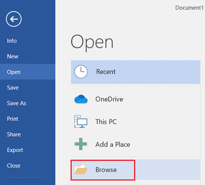
Task: Choose Save from the blue sidebar
Action: (13, 87)
